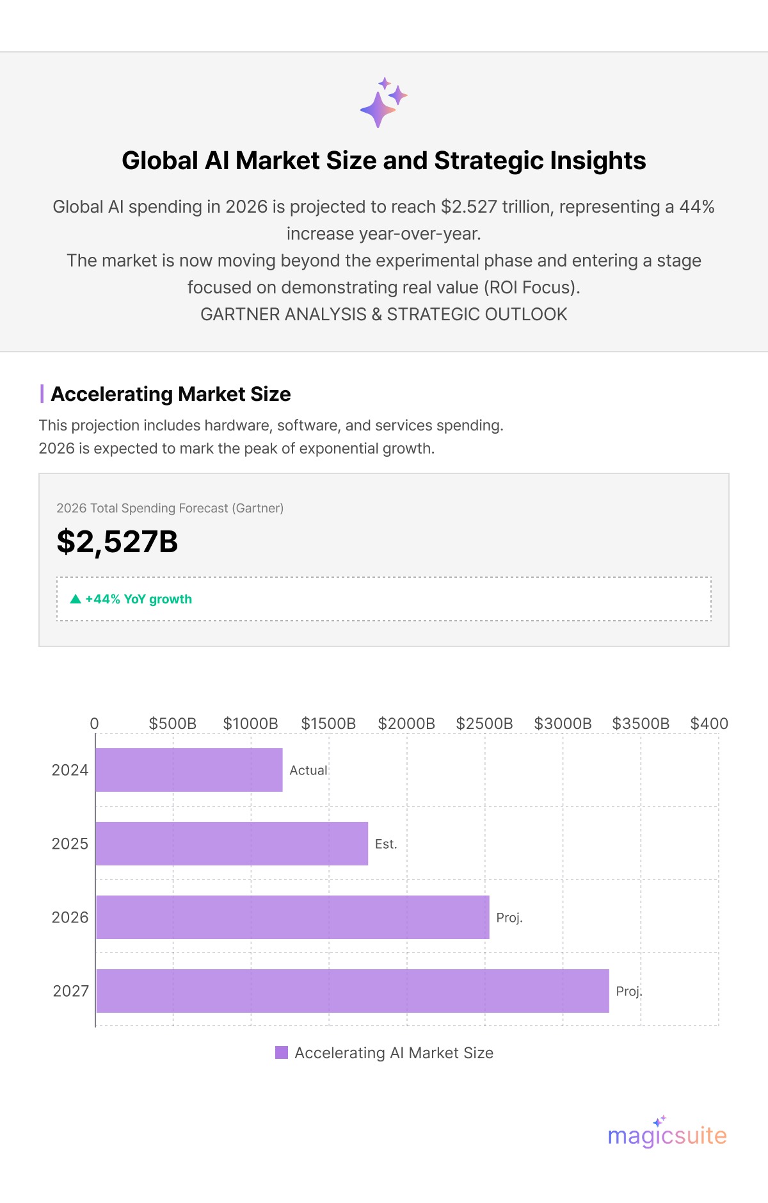Click the Est. label next to the 2025 bar

click(x=386, y=844)
